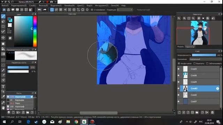Open settings gear on Слой5 layer
The image size is (223, 125).
tap(217, 89)
